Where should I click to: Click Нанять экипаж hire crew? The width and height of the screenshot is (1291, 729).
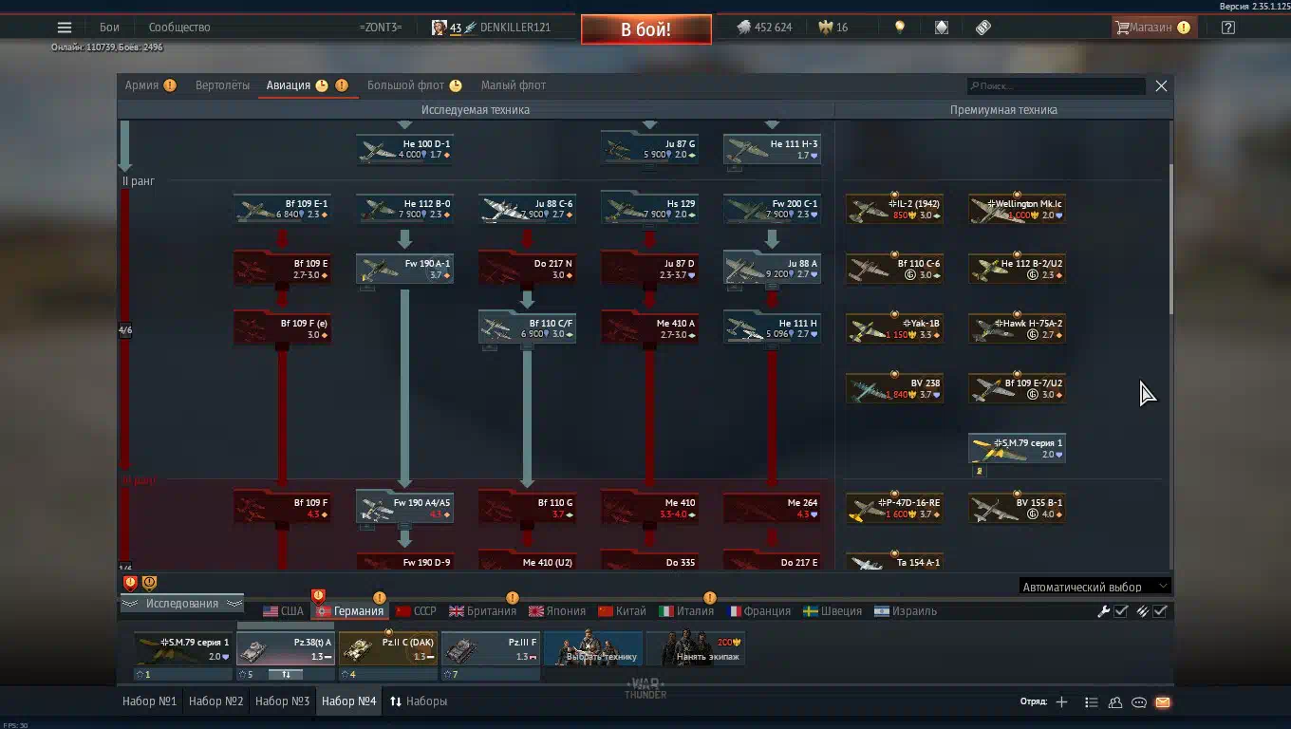(x=696, y=650)
